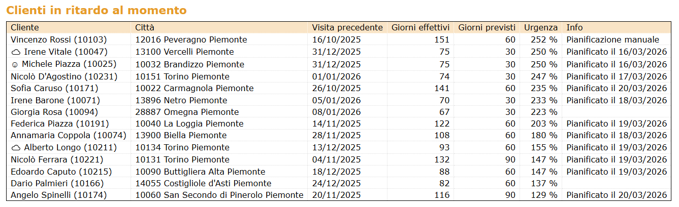Click the smiley icon beside Michele Piazza
The height and width of the screenshot is (207, 679).
tap(15, 64)
